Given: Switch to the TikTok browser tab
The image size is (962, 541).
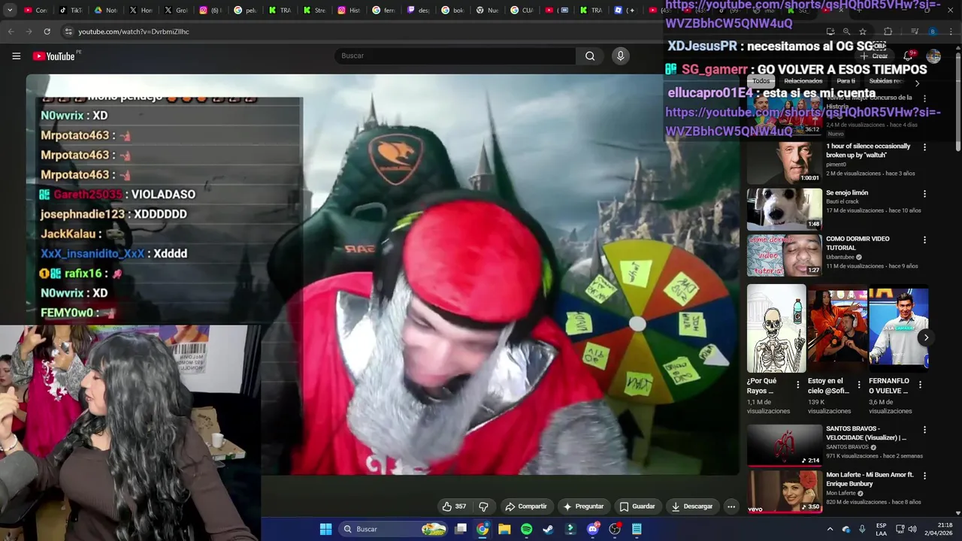Looking at the screenshot, I should 70,11.
